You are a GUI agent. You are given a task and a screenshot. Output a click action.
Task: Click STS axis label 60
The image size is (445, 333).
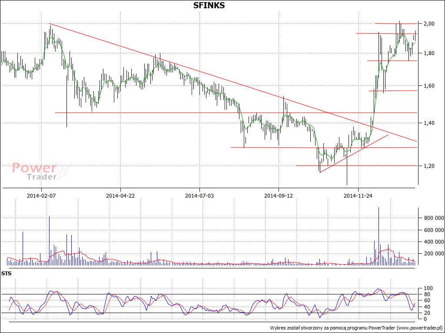(x=427, y=300)
